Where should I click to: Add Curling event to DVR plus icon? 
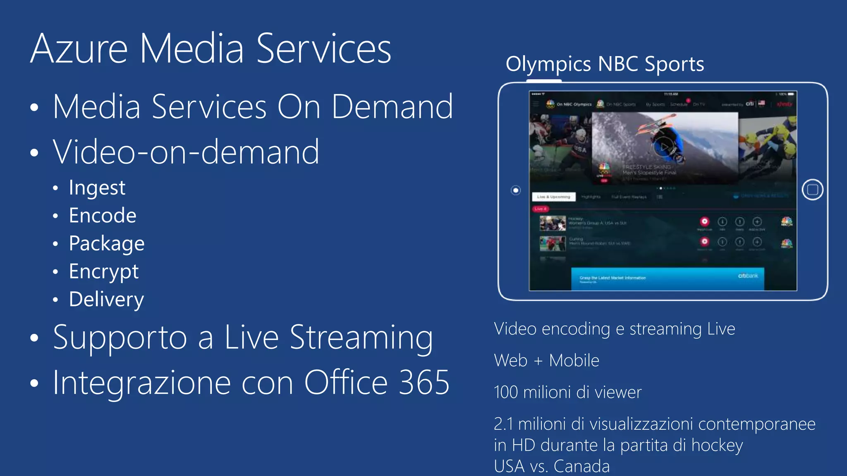click(x=757, y=242)
